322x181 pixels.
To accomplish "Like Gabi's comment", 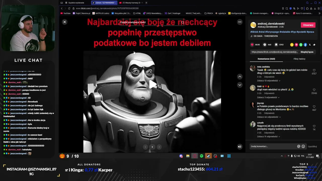I will [x=314, y=90].
